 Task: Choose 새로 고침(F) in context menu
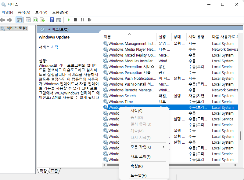pos(144,156)
